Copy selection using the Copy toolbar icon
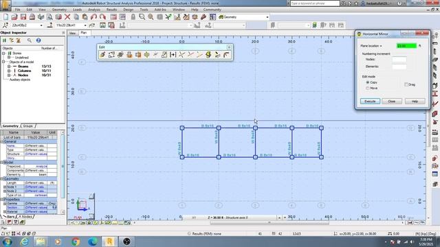Screen dimensions: 440x247 tap(76, 17)
